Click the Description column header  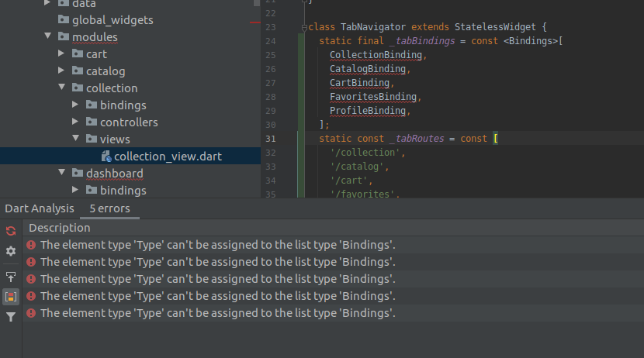pos(60,228)
